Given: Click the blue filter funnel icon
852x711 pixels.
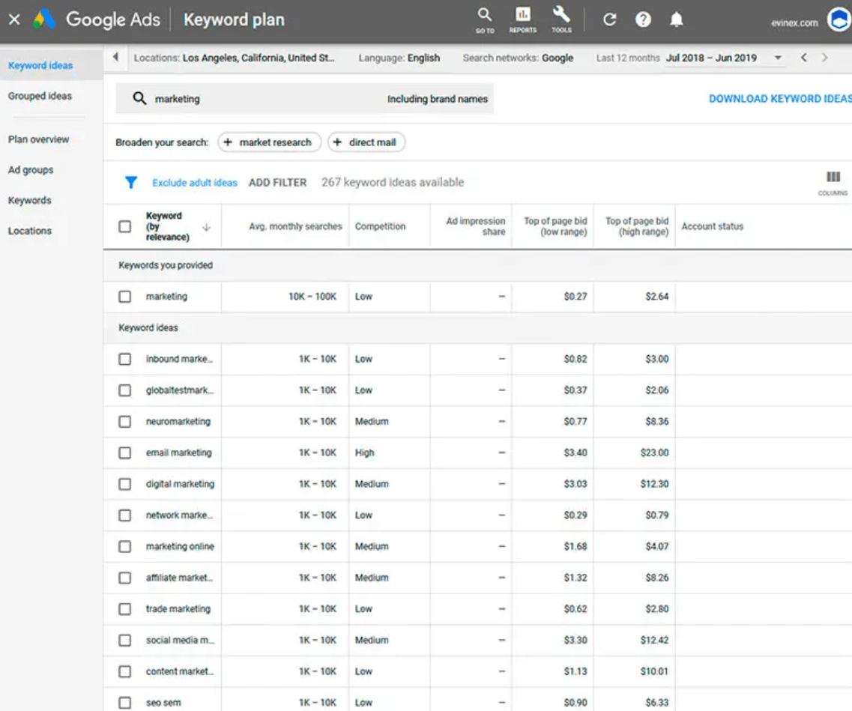Looking at the screenshot, I should click(131, 183).
